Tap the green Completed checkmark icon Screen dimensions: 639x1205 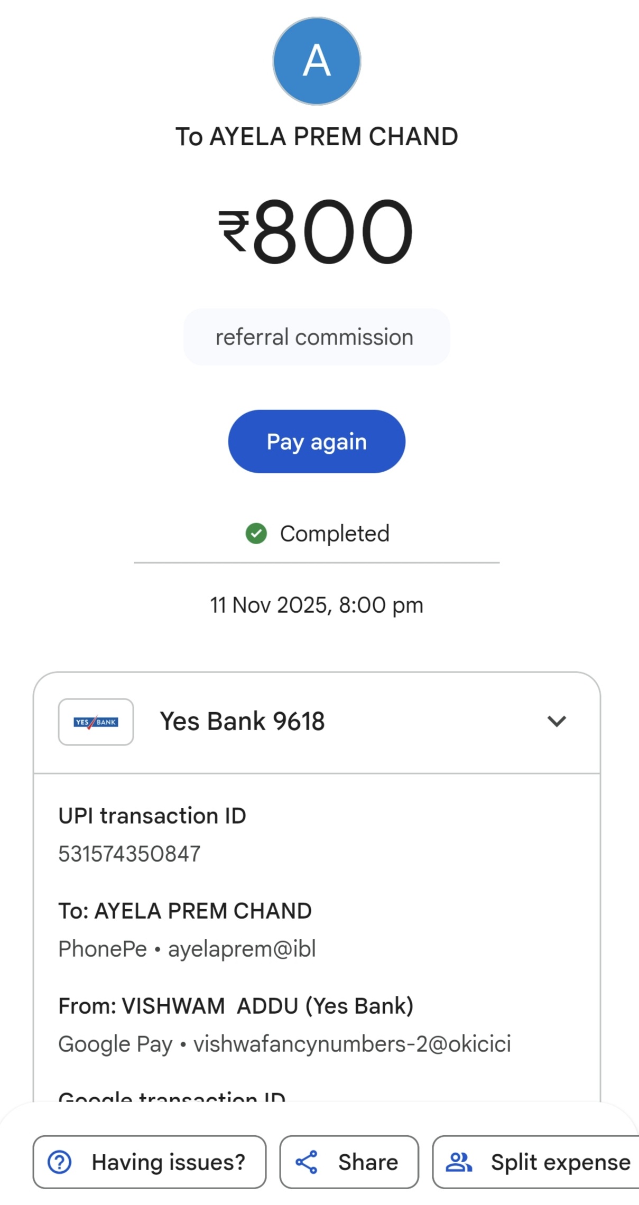coord(256,534)
